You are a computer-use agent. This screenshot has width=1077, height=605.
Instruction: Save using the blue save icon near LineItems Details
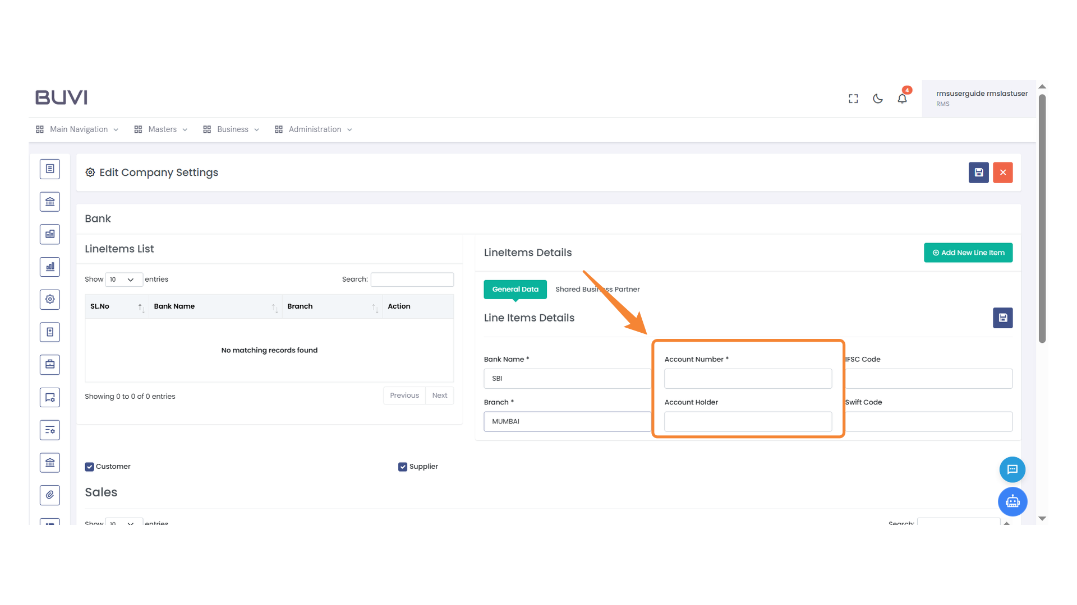[1002, 318]
